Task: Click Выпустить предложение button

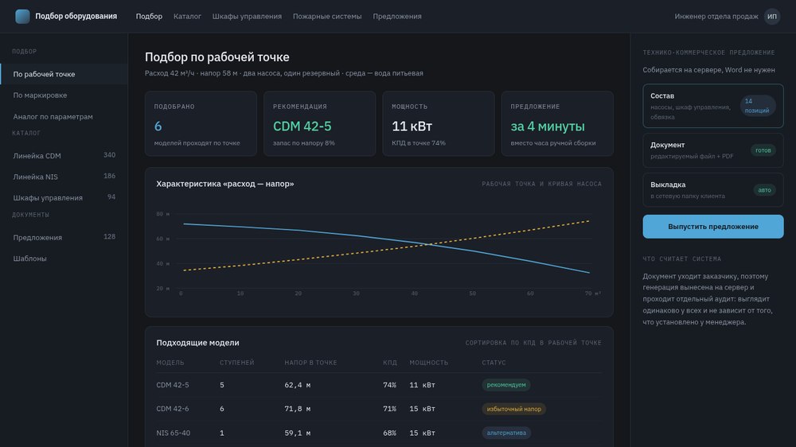Action: (712, 227)
